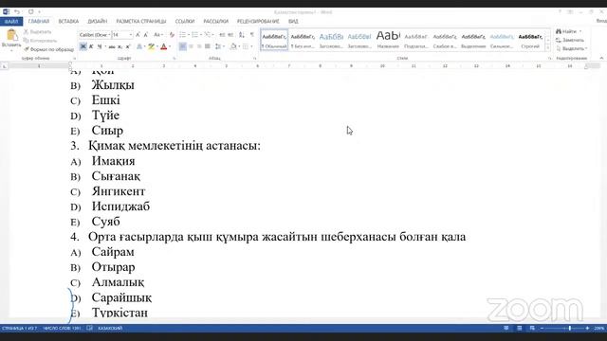This screenshot has width=607, height=341.
Task: Show paragraph marks with pilcrow icon
Action: click(x=252, y=35)
